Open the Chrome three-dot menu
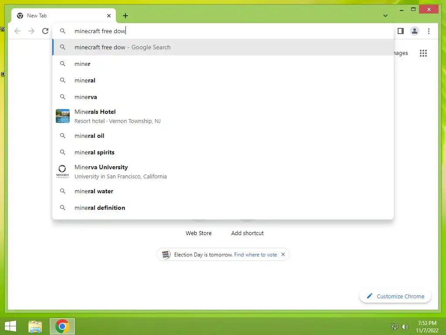This screenshot has height=335, width=446. (x=429, y=31)
